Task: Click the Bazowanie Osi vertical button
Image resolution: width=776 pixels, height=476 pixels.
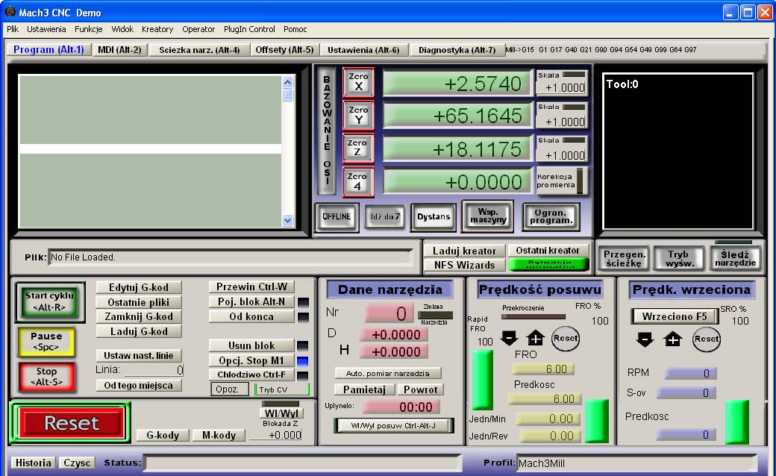Action: (x=327, y=130)
